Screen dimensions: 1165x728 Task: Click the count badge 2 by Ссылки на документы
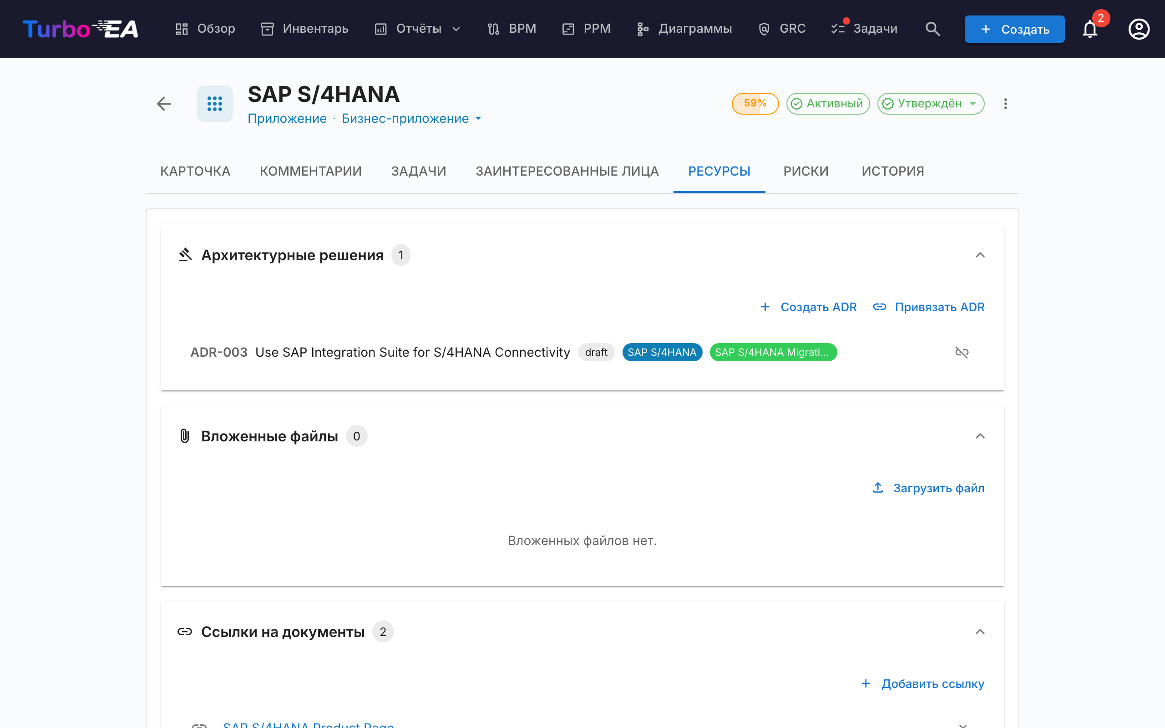[383, 632]
